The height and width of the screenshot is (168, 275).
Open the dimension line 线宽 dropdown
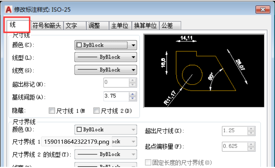click(x=105, y=70)
